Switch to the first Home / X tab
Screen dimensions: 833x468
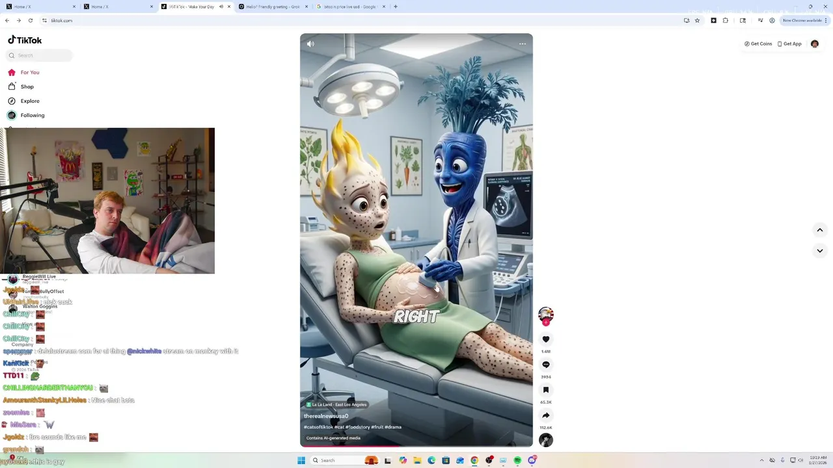pos(40,6)
